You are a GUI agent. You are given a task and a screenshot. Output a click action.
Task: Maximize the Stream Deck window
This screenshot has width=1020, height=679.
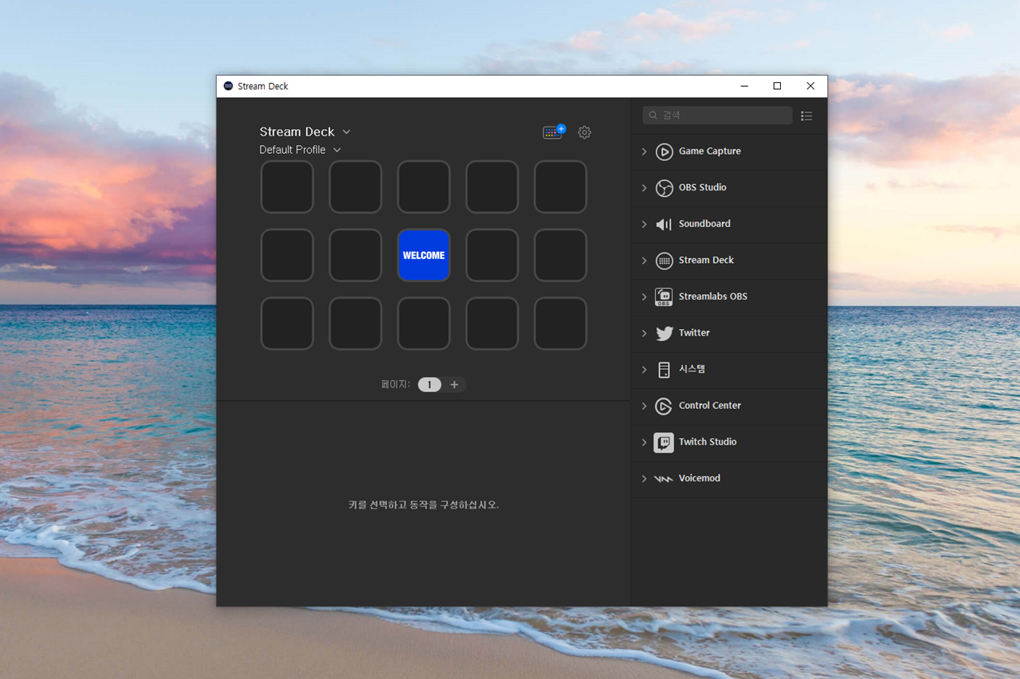777,86
